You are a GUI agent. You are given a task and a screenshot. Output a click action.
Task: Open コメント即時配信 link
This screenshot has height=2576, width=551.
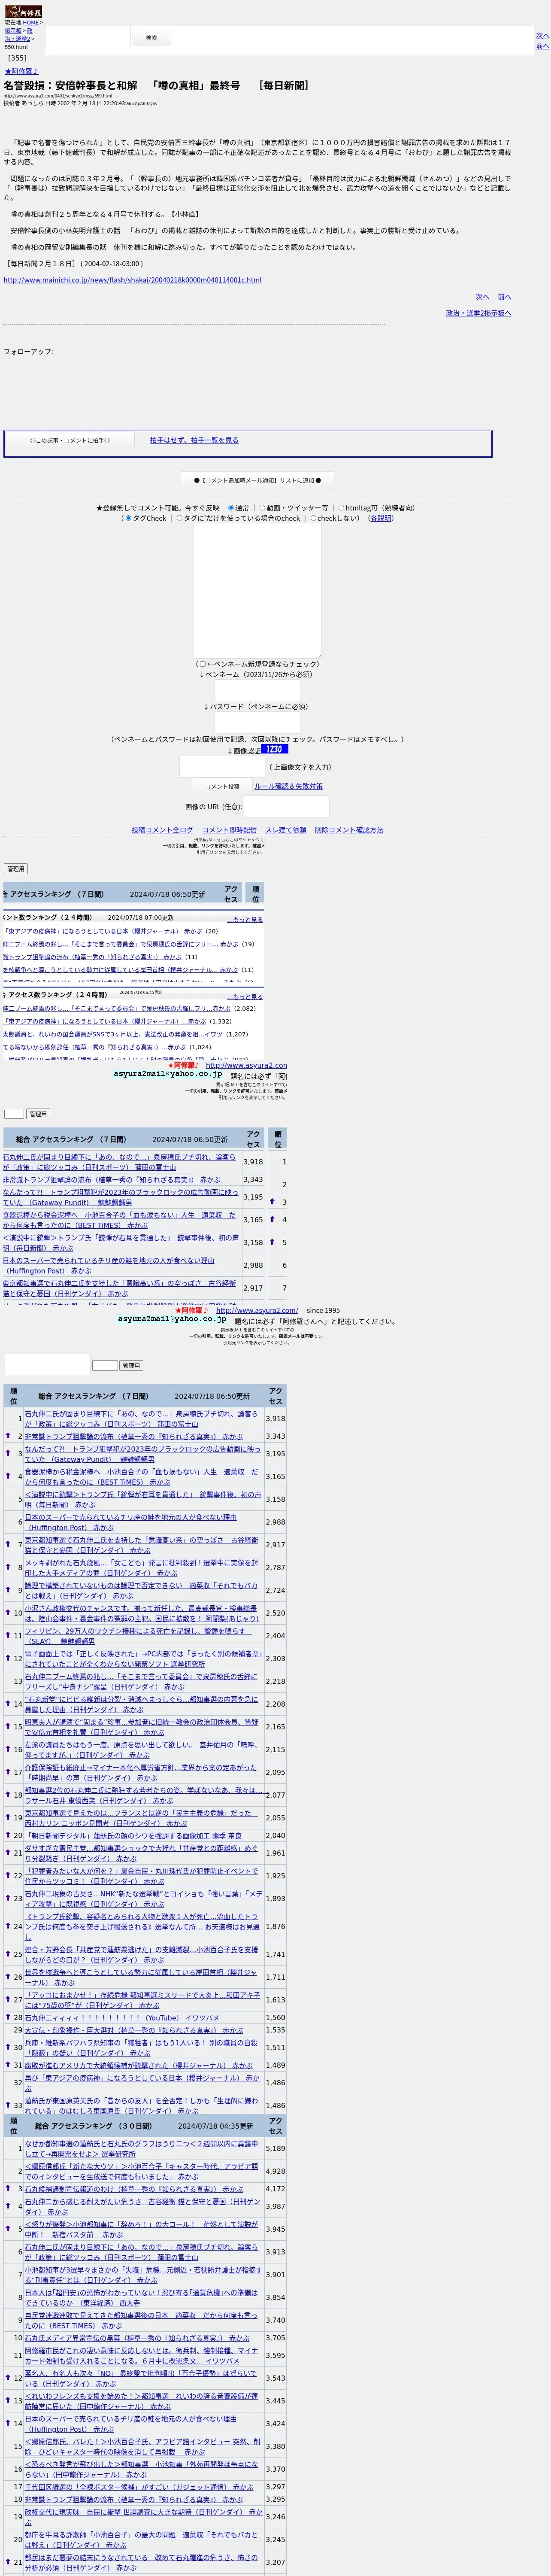[229, 830]
